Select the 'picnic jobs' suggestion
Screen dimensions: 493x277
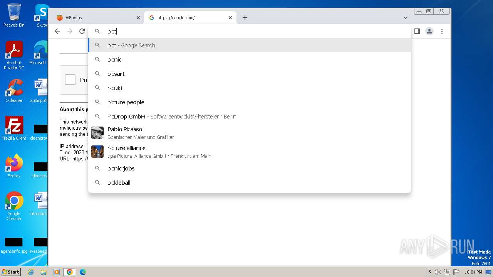click(250, 169)
